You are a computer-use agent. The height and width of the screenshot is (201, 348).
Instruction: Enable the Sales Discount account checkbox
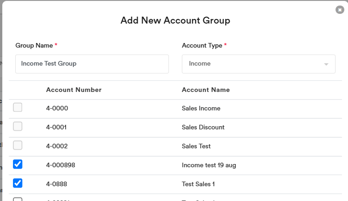pyautogui.click(x=18, y=127)
